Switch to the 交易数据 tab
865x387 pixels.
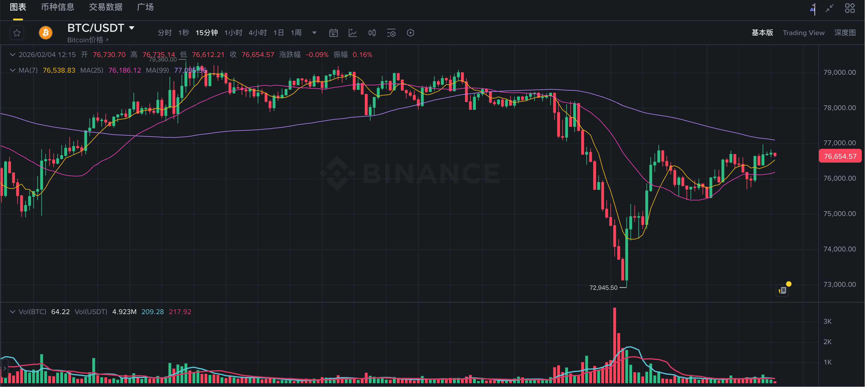coord(105,7)
